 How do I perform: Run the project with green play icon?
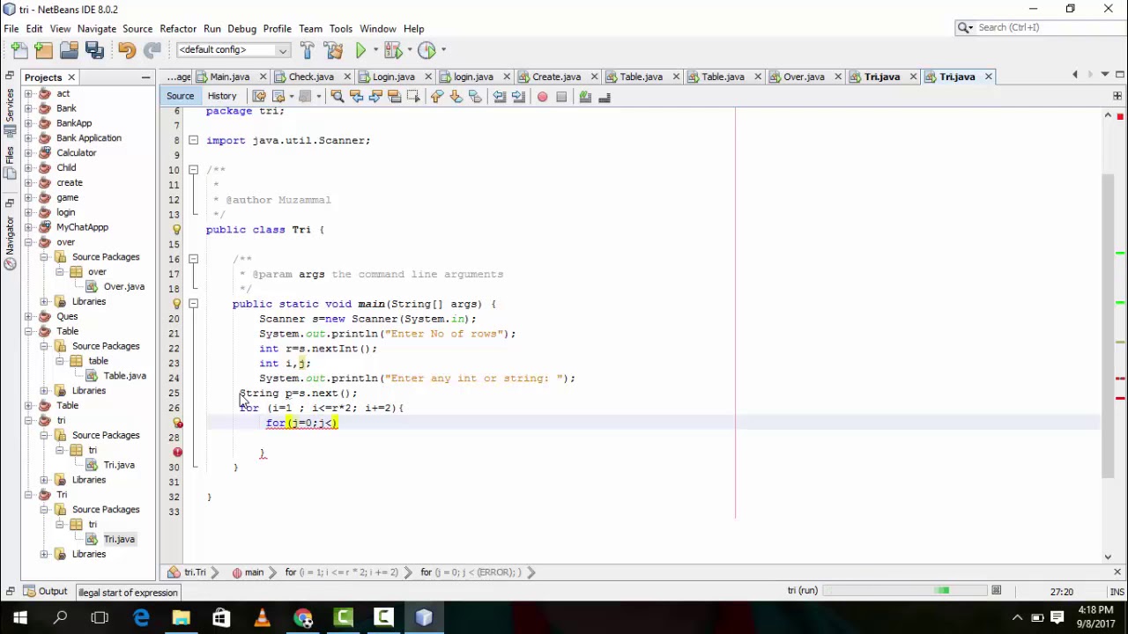click(x=360, y=50)
